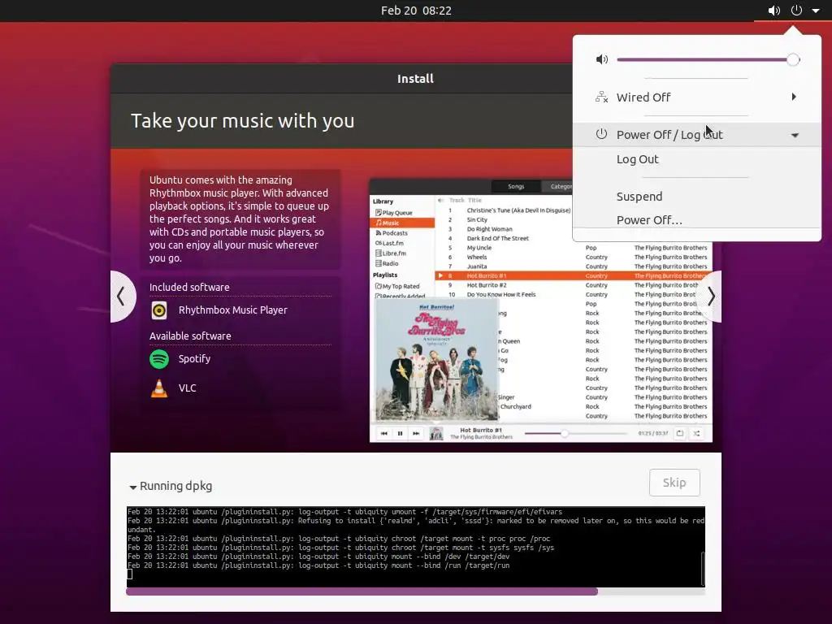Click the song Dark End Of The Street
This screenshot has height=624, width=832.
click(x=498, y=238)
